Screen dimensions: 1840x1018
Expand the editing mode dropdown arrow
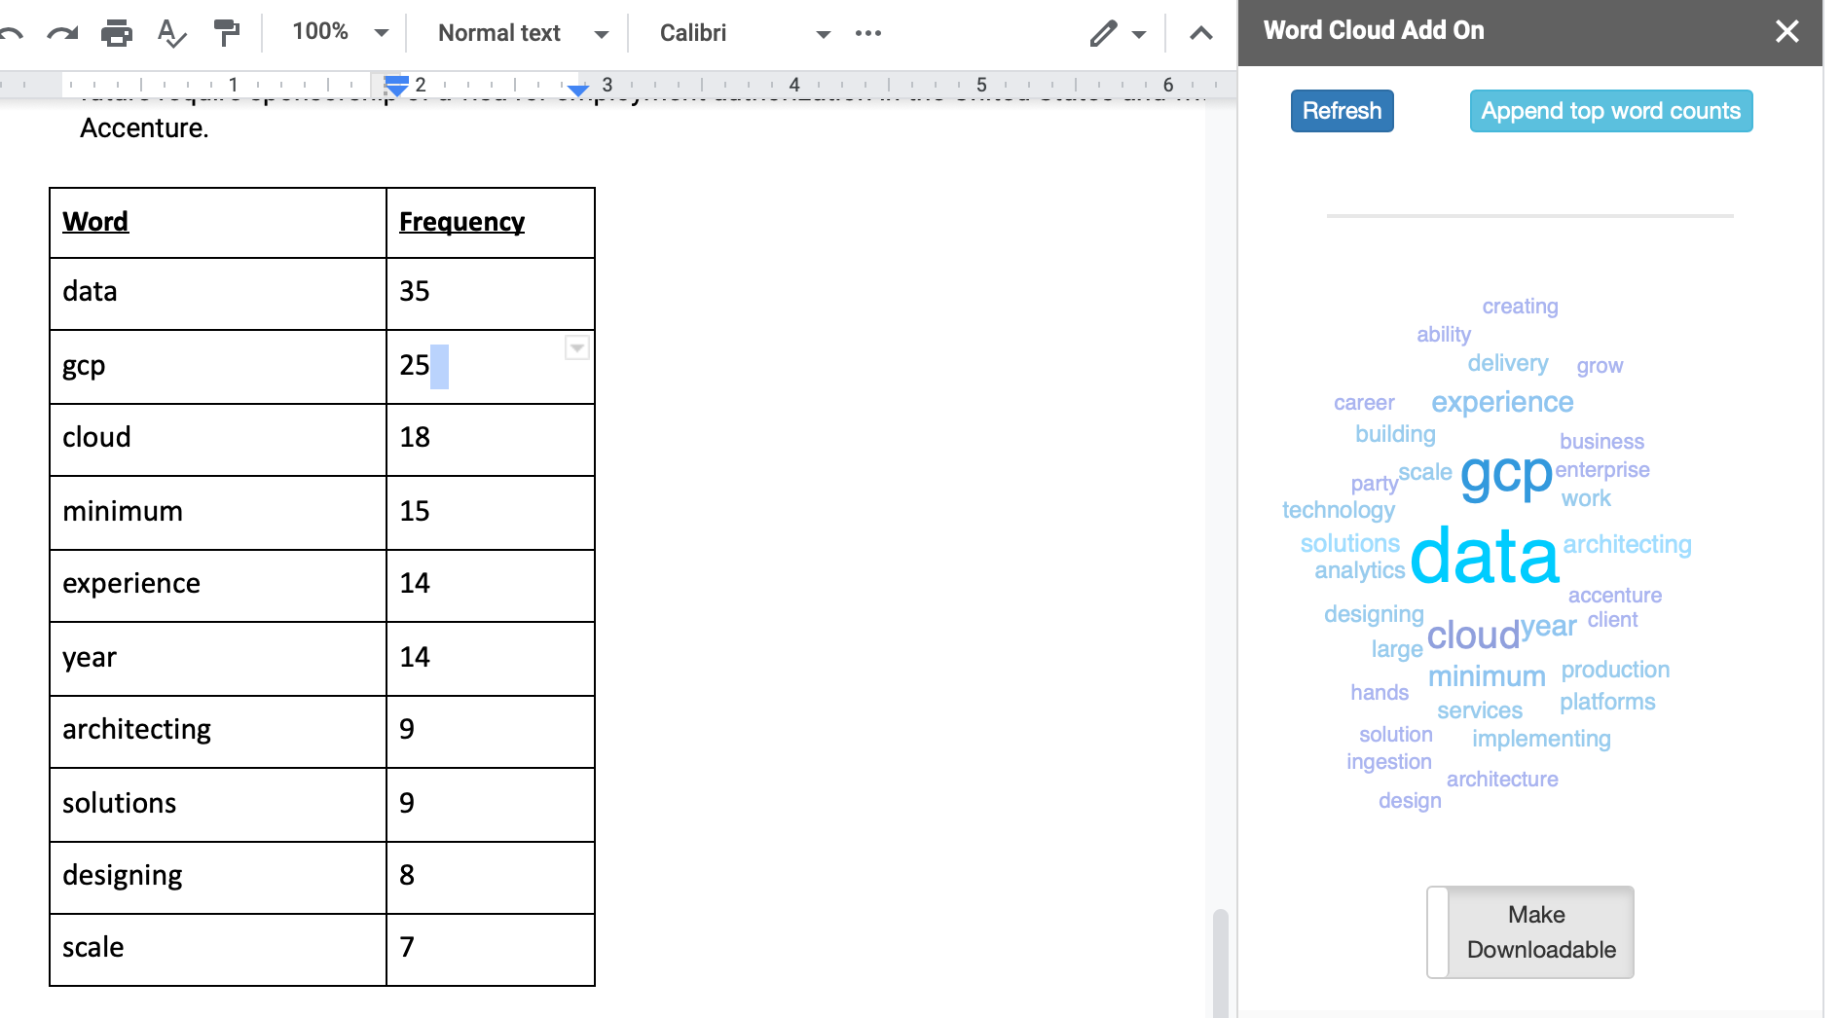coord(1138,32)
